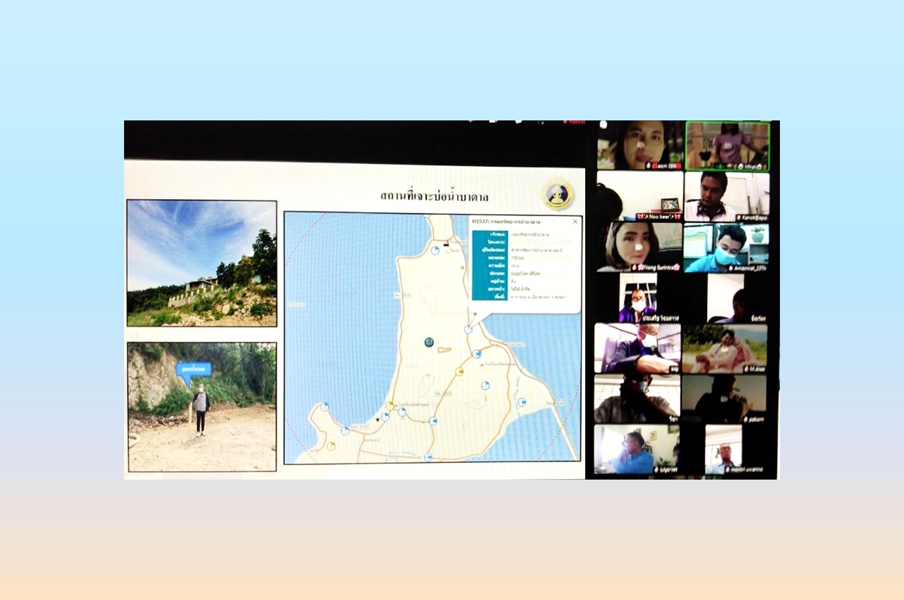The image size is (904, 600).
Task: Select the ประเสริฐ participant video tile
Action: point(639,298)
